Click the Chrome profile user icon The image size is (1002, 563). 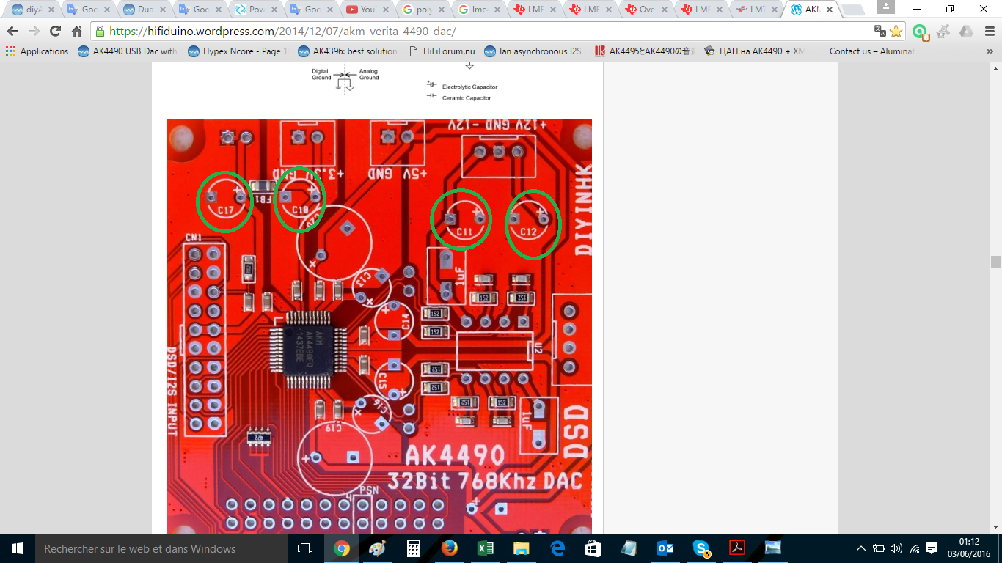click(886, 7)
